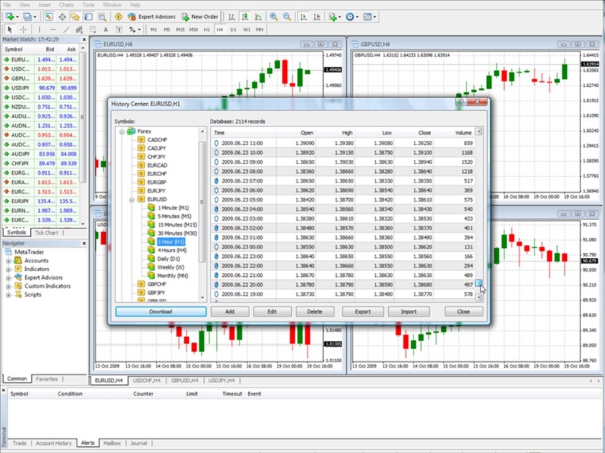Open the Tools menu
This screenshot has height=453, width=605.
pos(88,4)
